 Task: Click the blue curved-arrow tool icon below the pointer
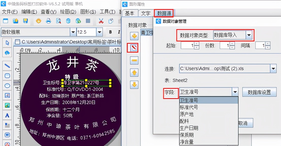pos(7,52)
